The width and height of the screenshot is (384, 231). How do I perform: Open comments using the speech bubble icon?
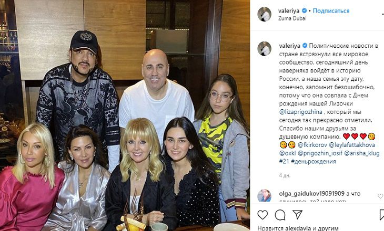point(280,215)
